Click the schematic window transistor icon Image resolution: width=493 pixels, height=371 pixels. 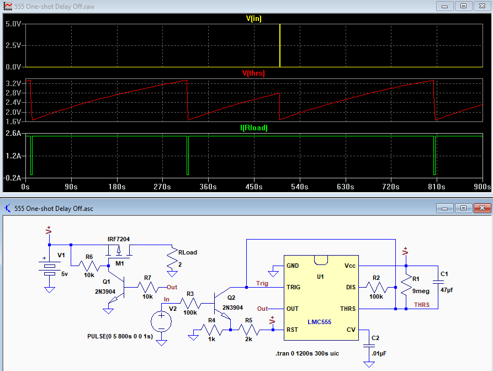pos(8,208)
